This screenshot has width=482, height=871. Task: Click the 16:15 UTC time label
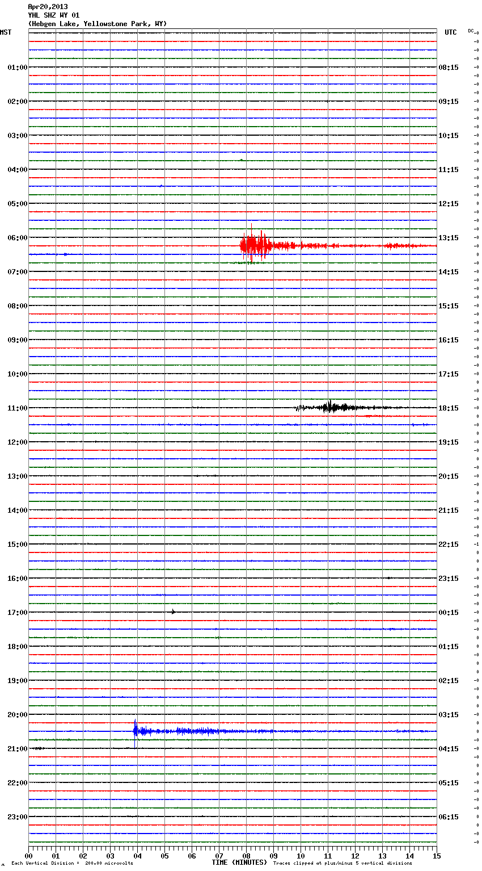pyautogui.click(x=449, y=340)
